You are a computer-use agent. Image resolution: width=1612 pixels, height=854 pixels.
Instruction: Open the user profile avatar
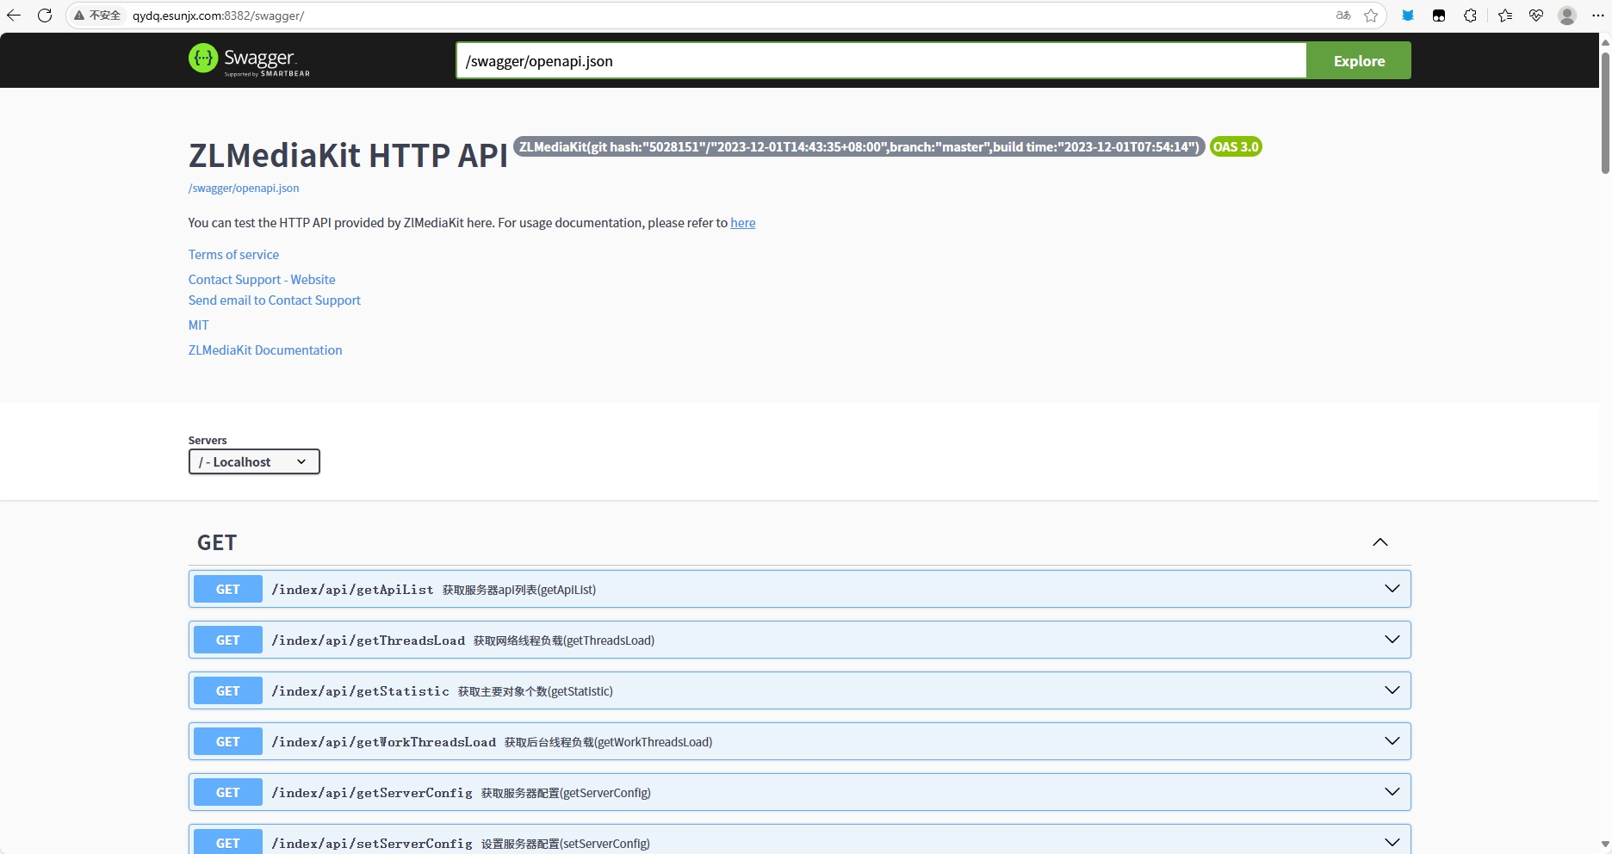(1567, 15)
